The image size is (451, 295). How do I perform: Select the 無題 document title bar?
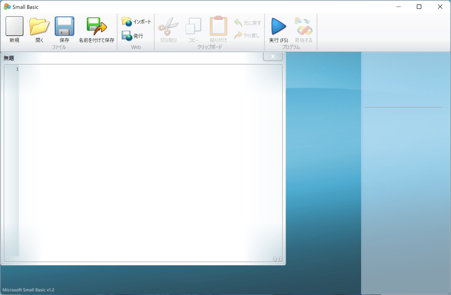coord(132,58)
